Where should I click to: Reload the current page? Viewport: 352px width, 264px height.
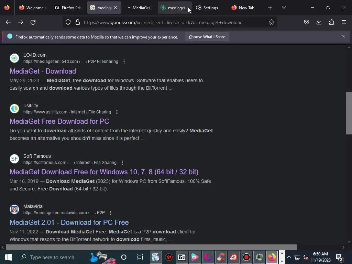click(33, 22)
